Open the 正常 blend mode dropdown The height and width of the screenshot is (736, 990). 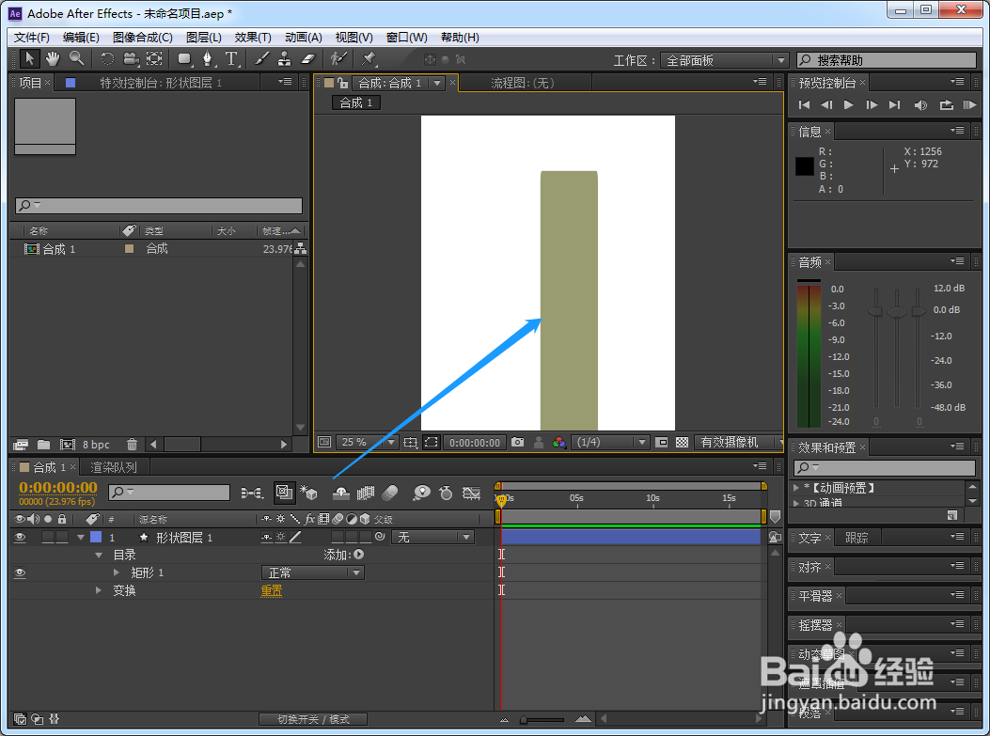[x=312, y=572]
